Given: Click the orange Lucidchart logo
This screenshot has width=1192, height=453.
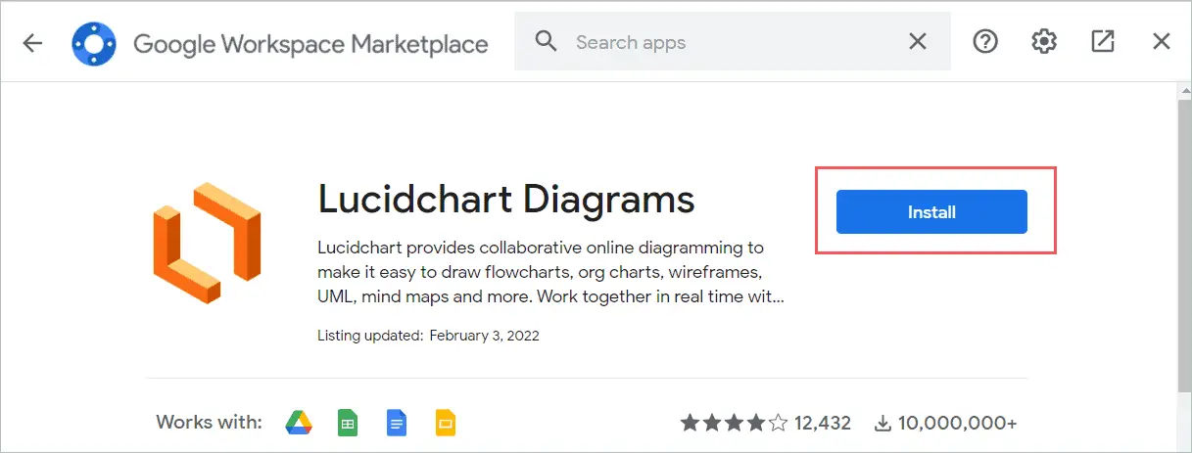Looking at the screenshot, I should pos(208,244).
